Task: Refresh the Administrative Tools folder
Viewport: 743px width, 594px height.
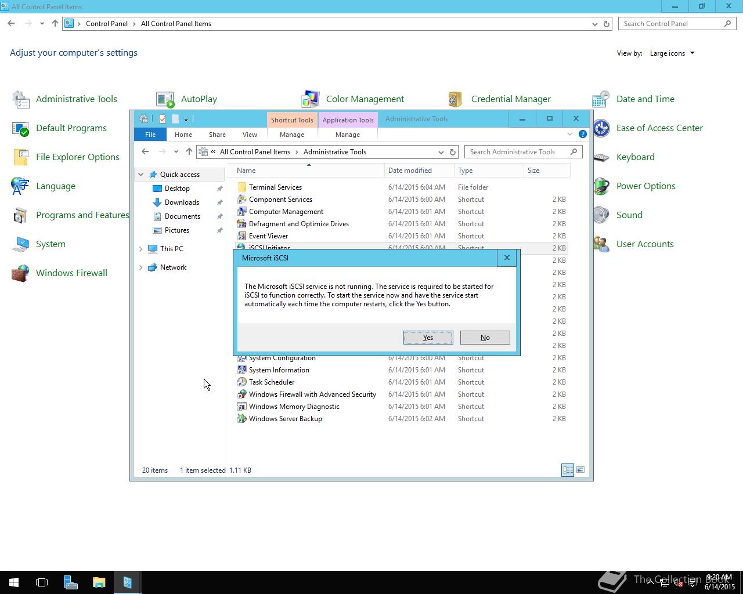Action: click(453, 152)
